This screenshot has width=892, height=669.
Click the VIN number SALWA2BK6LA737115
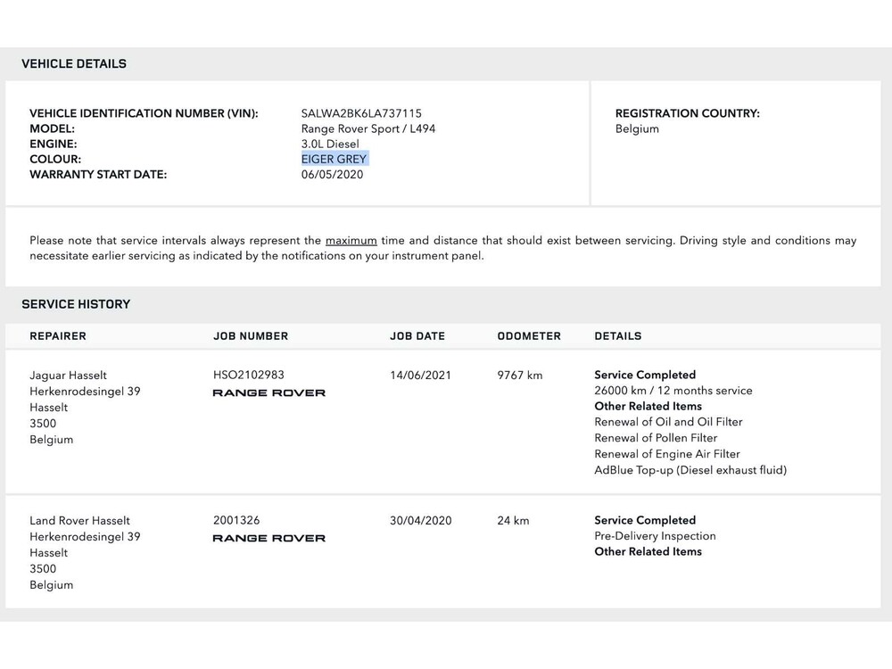(x=361, y=113)
